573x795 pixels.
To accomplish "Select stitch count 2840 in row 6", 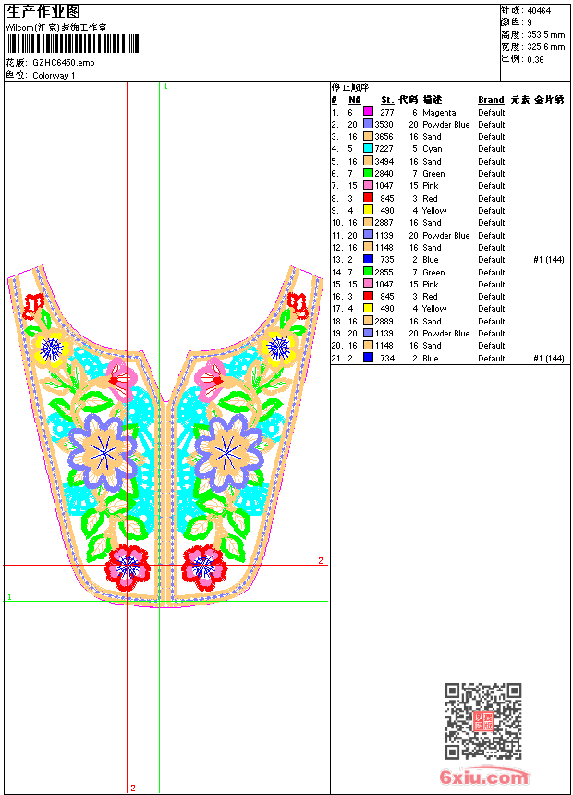I will (x=384, y=174).
